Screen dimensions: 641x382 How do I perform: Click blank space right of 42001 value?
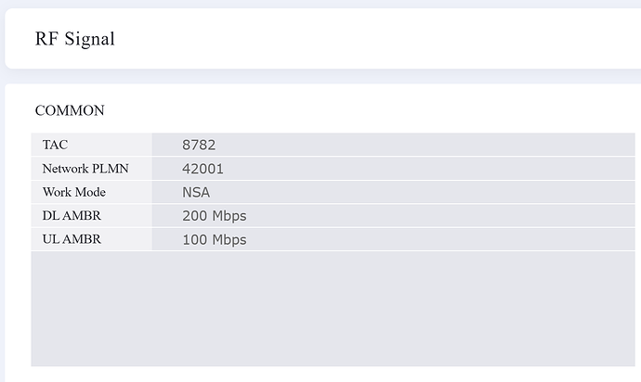click(x=429, y=169)
